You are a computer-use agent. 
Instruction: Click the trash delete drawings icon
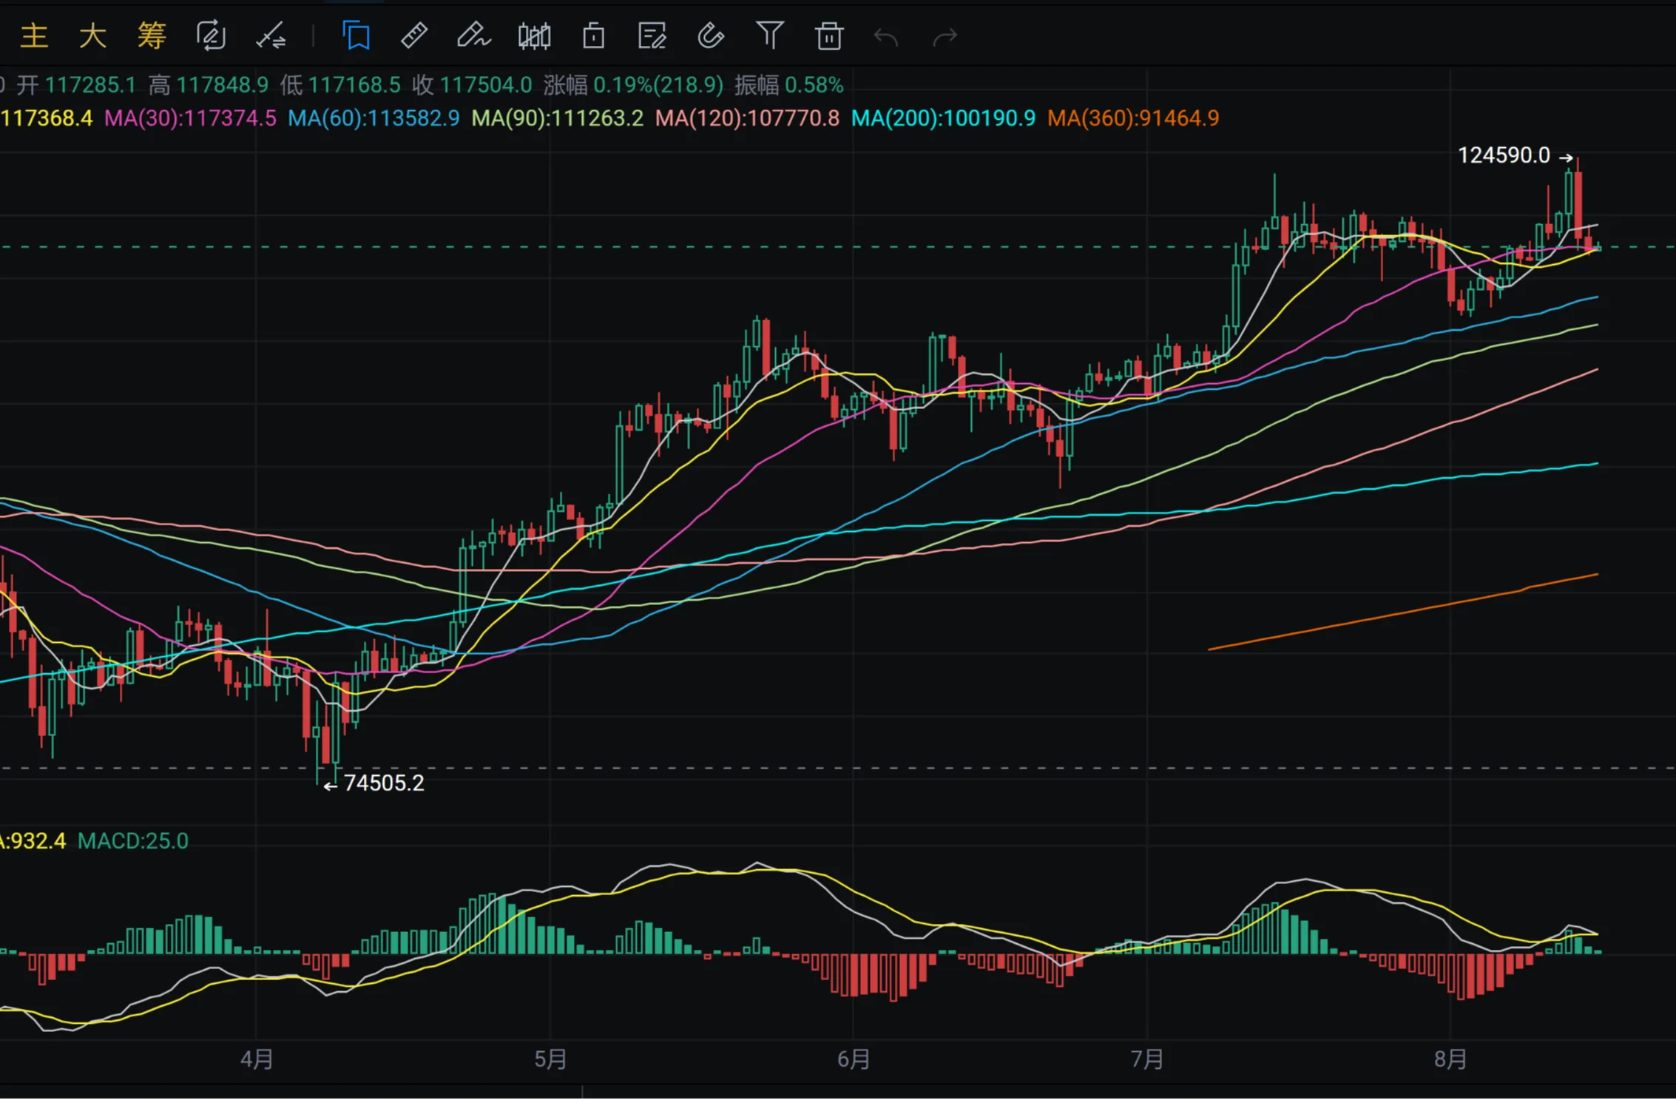coord(829,36)
